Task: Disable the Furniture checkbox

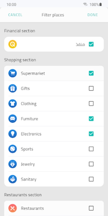Action: coord(91,119)
